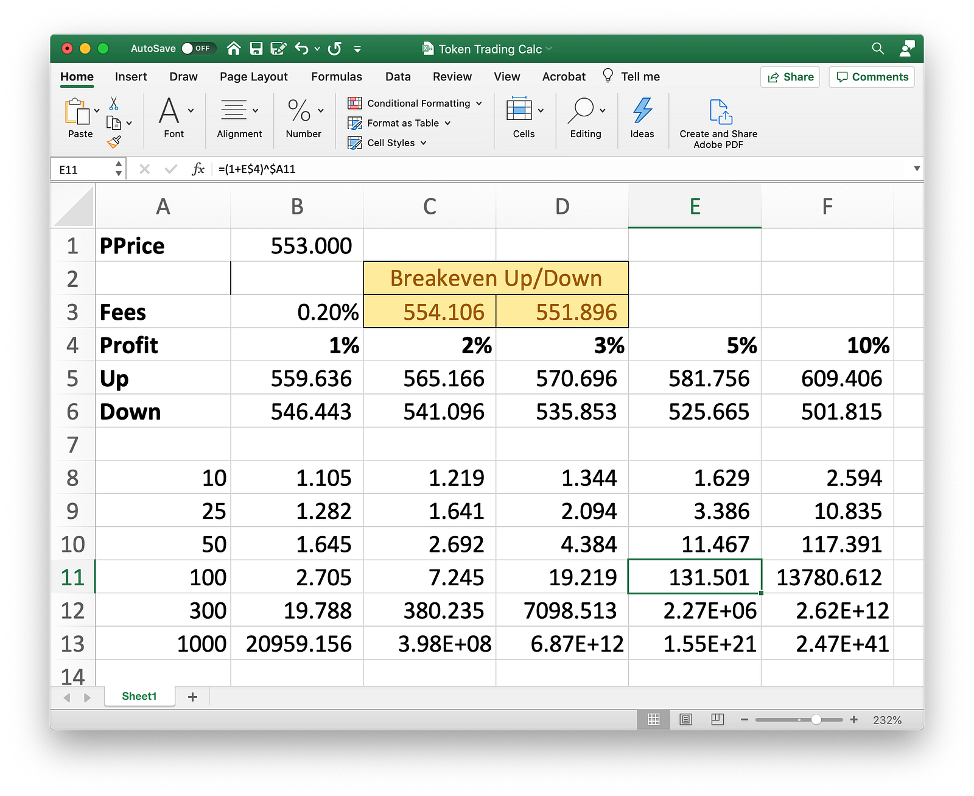
Task: Open the Data ribbon tab
Action: 398,77
